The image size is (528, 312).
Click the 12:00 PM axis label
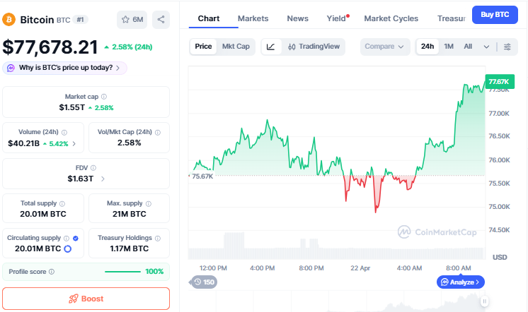tap(213, 268)
